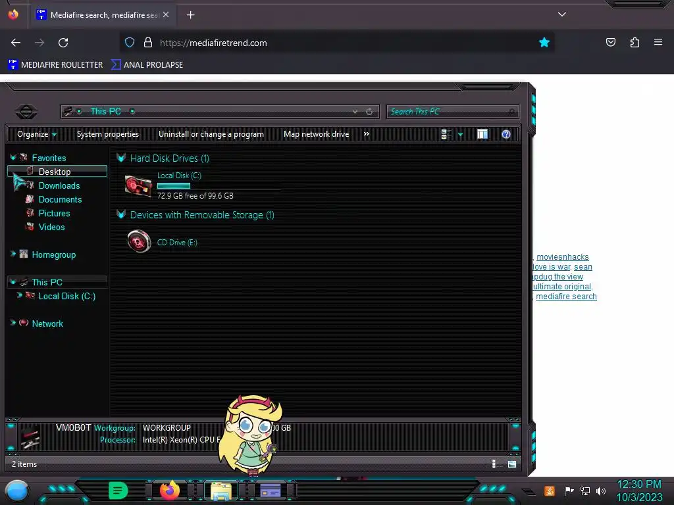The width and height of the screenshot is (674, 505).
Task: Open the Organize dropdown menu
Action: (x=37, y=134)
